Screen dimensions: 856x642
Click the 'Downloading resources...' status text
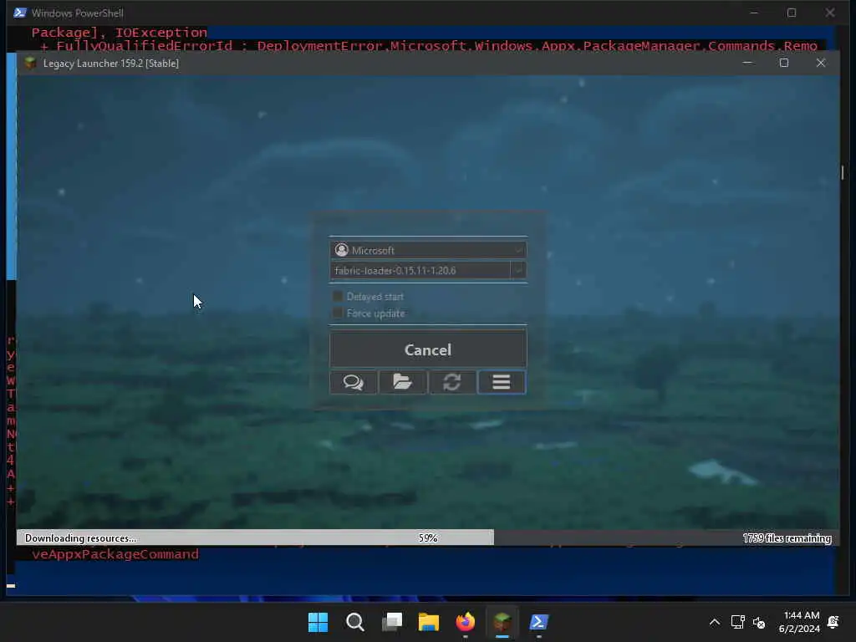(x=81, y=538)
